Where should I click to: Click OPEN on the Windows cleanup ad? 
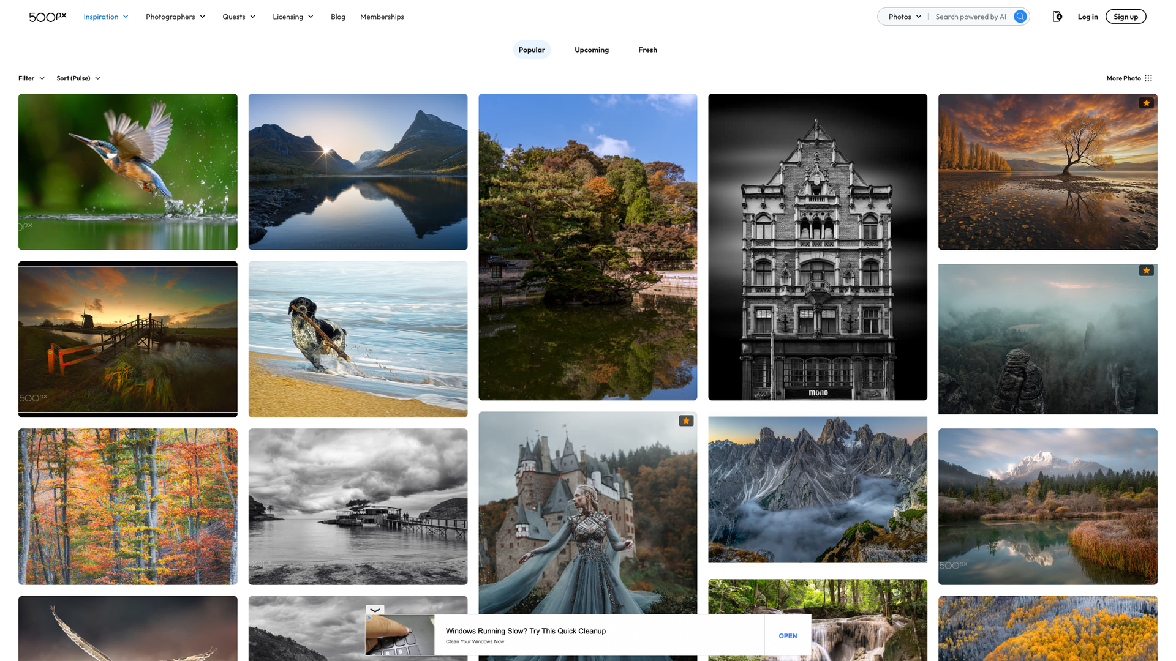coord(788,636)
